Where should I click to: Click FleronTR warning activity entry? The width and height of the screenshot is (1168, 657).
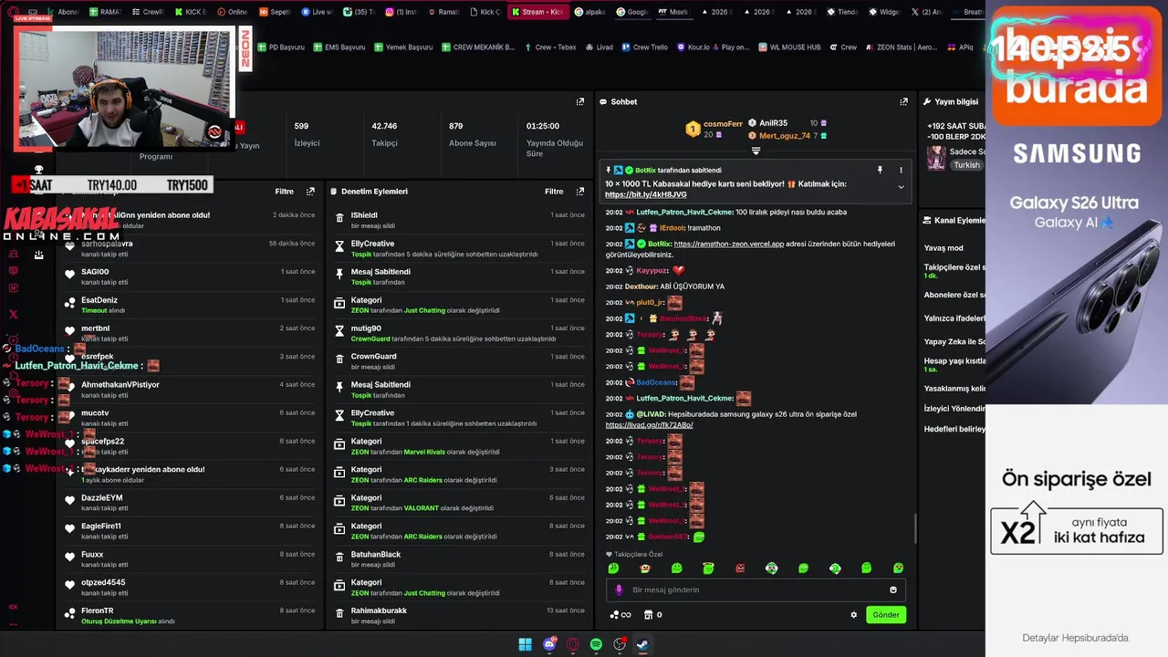click(x=190, y=616)
